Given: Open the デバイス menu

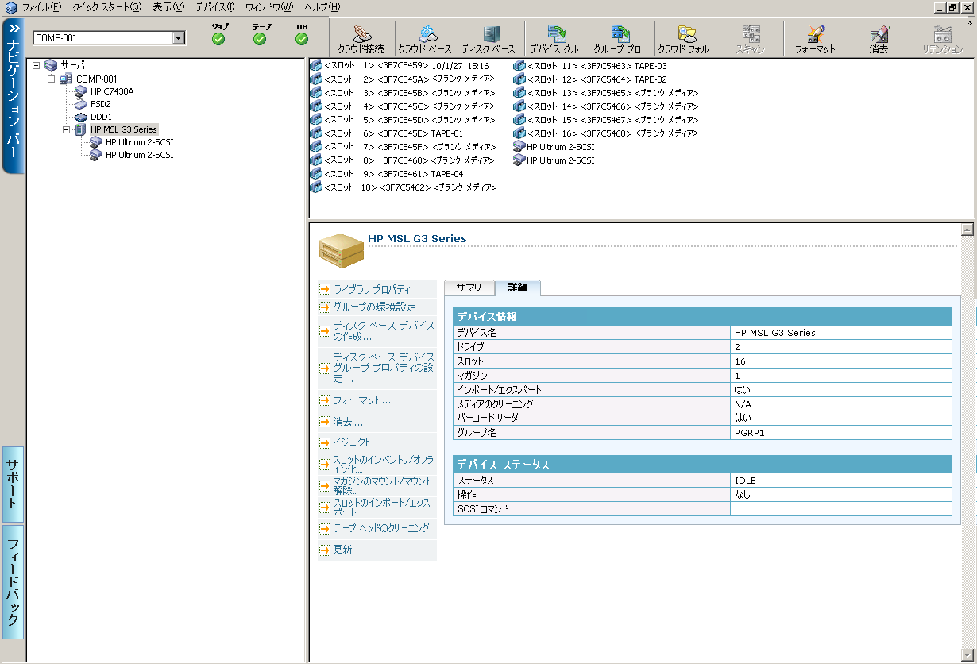Looking at the screenshot, I should (x=214, y=7).
